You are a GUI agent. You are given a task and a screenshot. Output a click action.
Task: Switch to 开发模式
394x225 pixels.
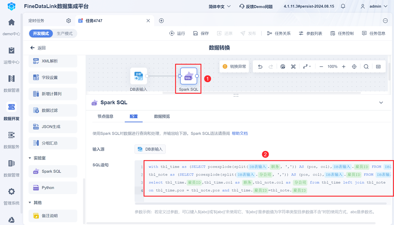point(41,33)
